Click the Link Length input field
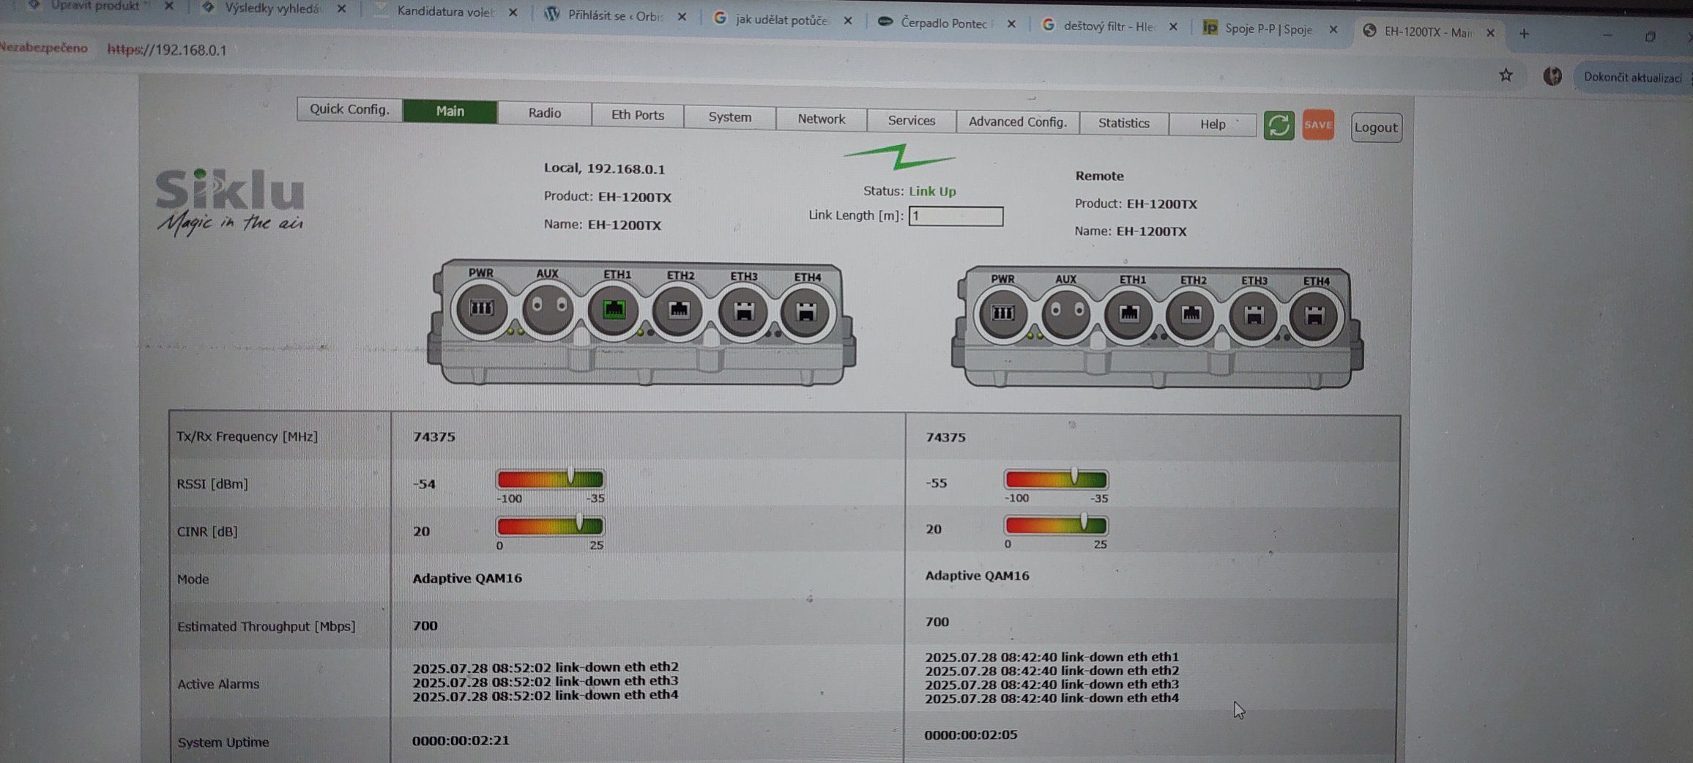 click(x=956, y=216)
